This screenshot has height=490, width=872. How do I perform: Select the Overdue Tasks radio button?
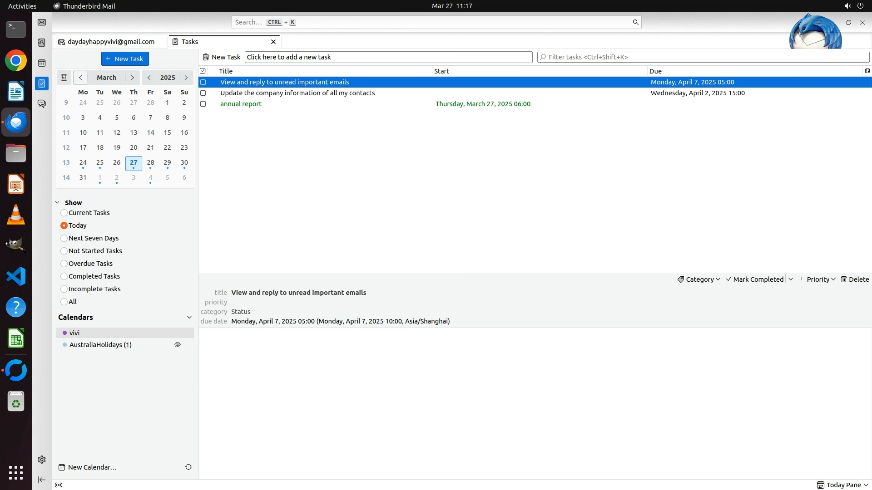(x=64, y=264)
